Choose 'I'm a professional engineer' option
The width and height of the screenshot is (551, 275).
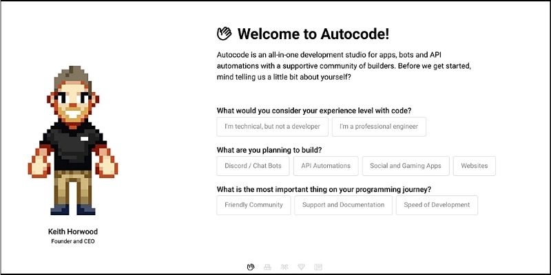pyautogui.click(x=379, y=126)
